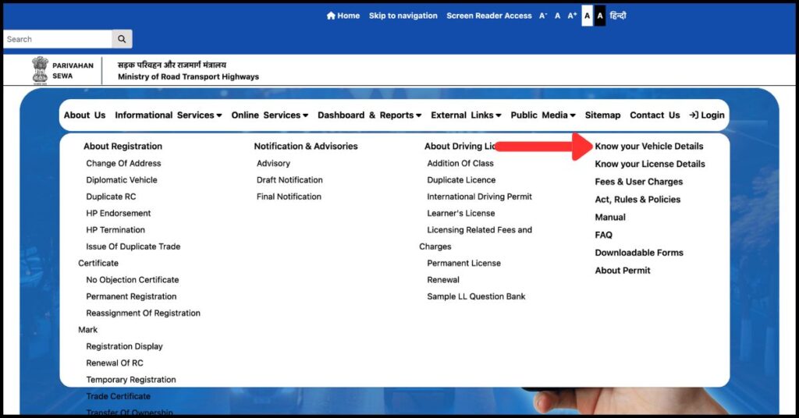
Task: Select No Objection Certificate
Action: tap(133, 280)
